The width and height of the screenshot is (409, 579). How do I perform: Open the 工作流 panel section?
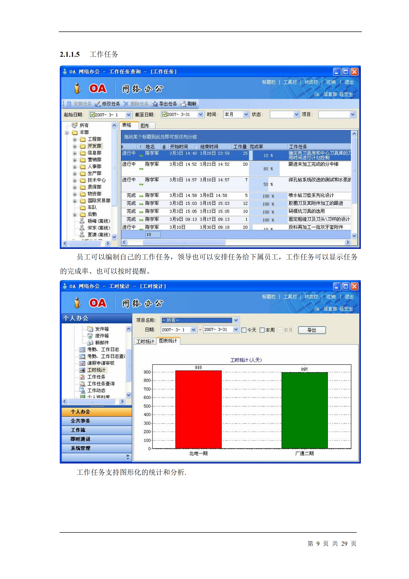pyautogui.click(x=97, y=430)
